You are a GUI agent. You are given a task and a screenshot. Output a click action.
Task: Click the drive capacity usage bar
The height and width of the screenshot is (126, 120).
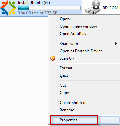pyautogui.click(x=49, y=8)
